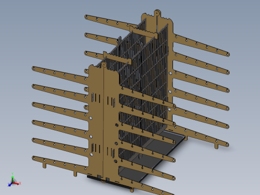260x195 pixels.
Task: Click the blue Z axis of the triad
Action: (10, 184)
